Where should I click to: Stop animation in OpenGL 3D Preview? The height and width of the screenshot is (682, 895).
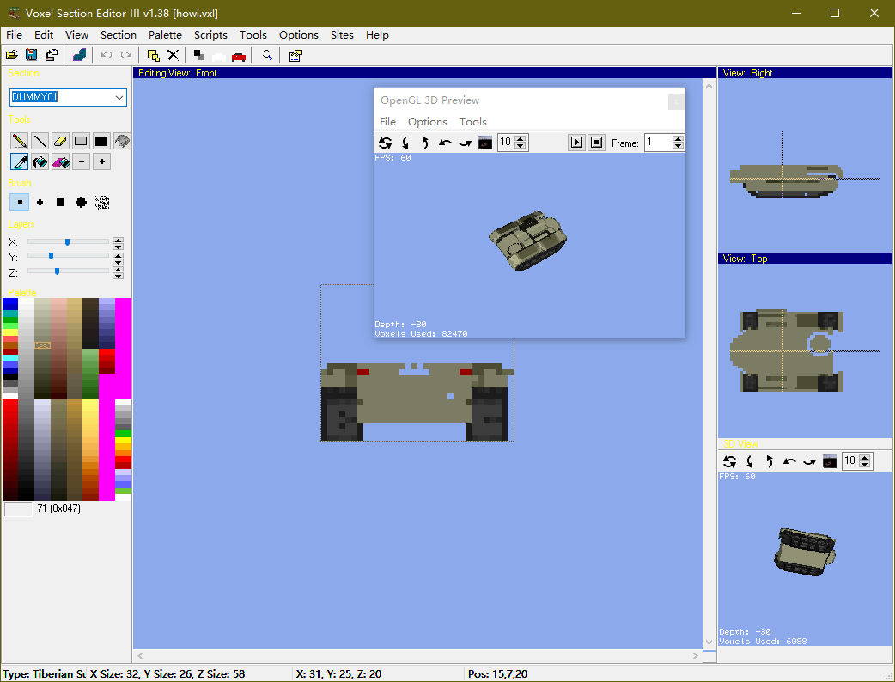(x=596, y=142)
